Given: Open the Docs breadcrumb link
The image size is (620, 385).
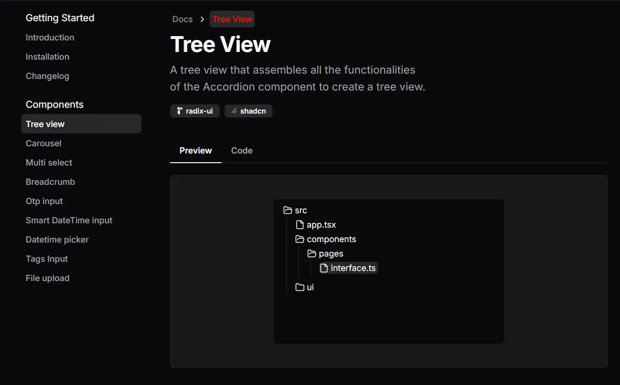Looking at the screenshot, I should pos(182,19).
